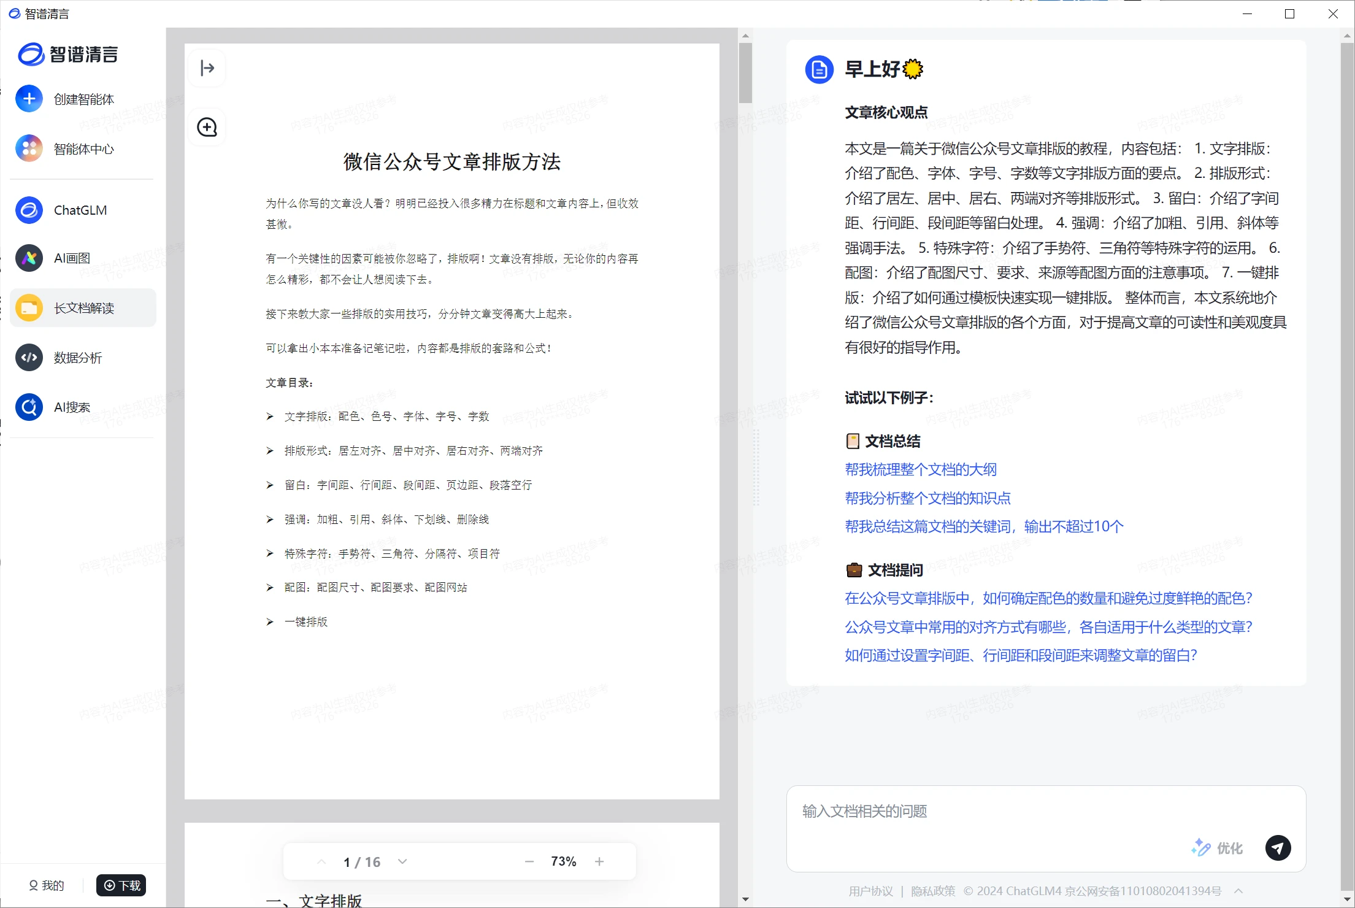Click the page number 1 / 16 field
This screenshot has height=908, width=1355.
[x=362, y=862]
